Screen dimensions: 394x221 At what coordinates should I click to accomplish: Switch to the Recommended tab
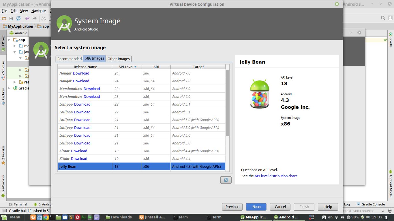(x=70, y=59)
